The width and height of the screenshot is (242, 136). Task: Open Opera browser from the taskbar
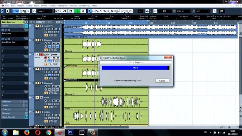[38, 133]
